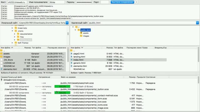Select _icons.scss queue entry

[99, 105]
